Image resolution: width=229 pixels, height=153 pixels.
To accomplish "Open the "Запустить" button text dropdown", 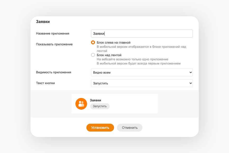I will (x=142, y=83).
